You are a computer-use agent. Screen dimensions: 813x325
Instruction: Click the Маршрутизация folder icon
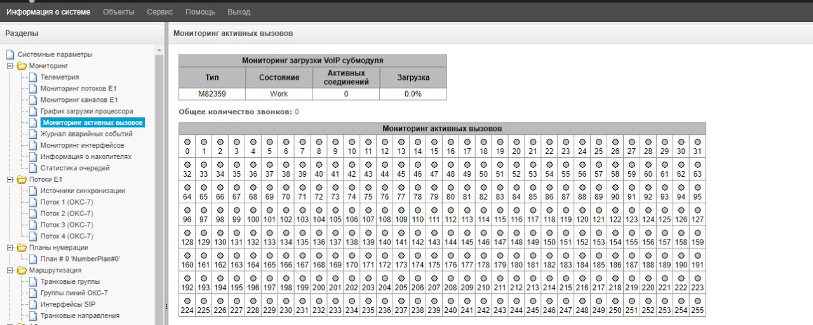tap(22, 271)
